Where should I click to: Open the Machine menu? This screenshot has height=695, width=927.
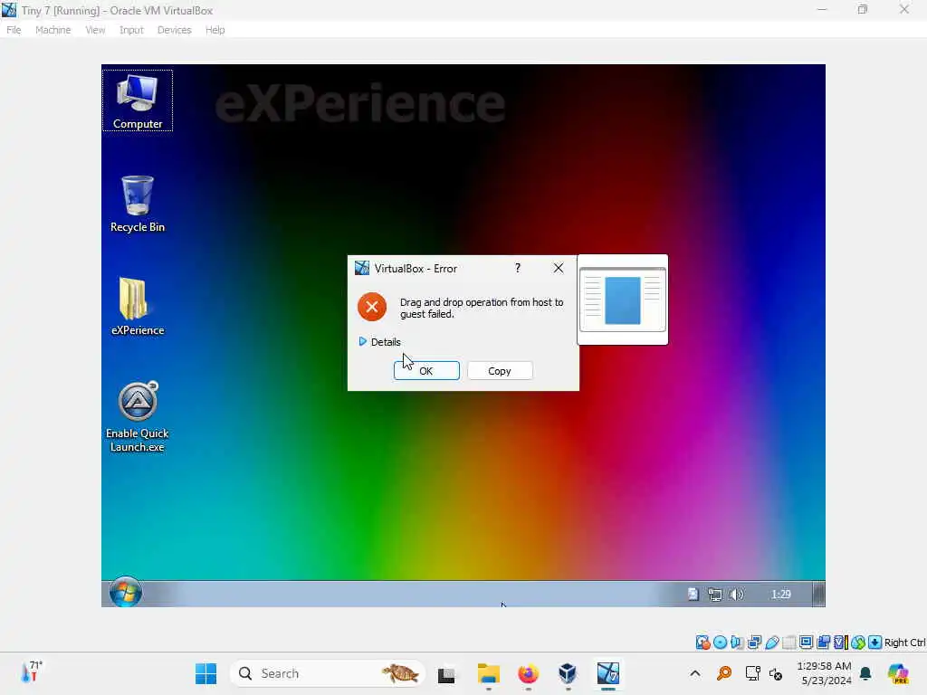(x=53, y=30)
